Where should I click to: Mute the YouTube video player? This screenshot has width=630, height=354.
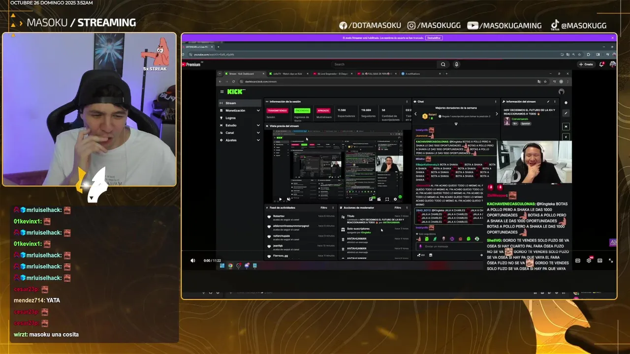[x=192, y=261]
